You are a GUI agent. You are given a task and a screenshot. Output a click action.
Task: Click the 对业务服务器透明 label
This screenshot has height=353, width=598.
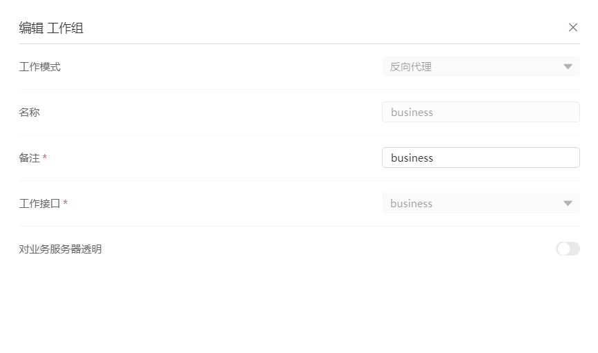click(61, 249)
